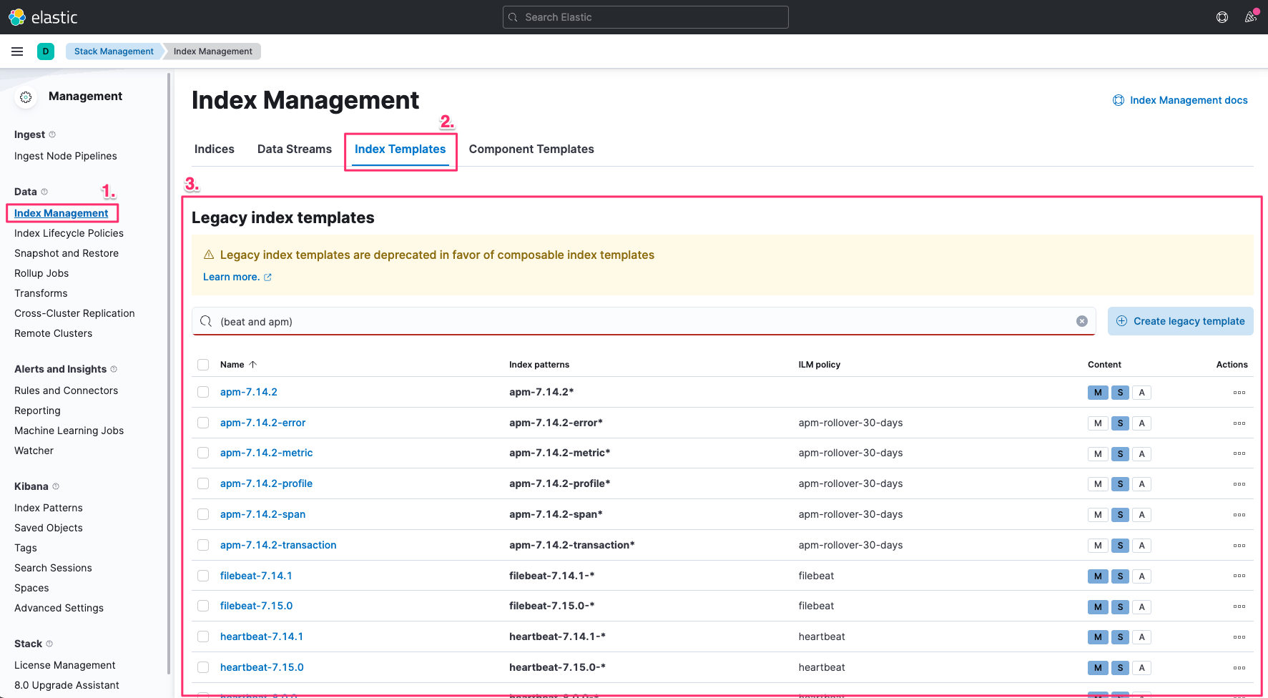Switch to the Component Templates tab
The width and height of the screenshot is (1268, 698).
pos(531,149)
